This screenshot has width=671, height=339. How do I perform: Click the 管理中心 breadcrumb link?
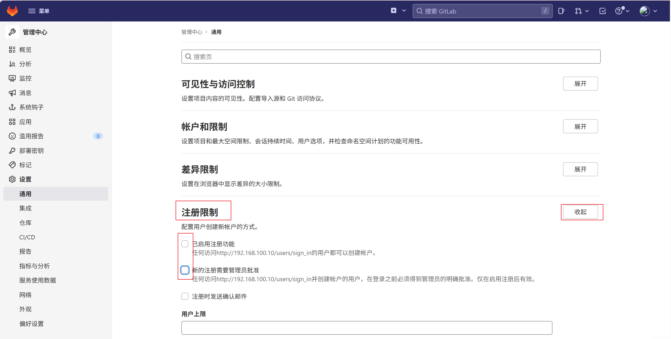(191, 32)
